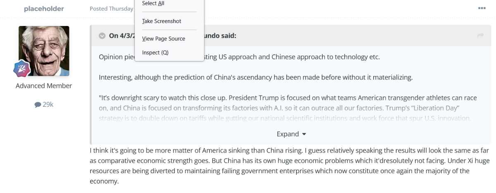Open the three-dot post options menu
496x193 pixels.
pos(482,8)
